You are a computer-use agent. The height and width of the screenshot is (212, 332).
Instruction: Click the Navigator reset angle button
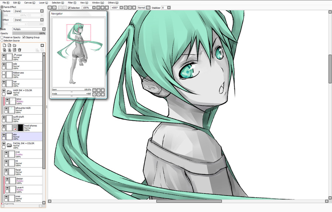[x=103, y=94]
